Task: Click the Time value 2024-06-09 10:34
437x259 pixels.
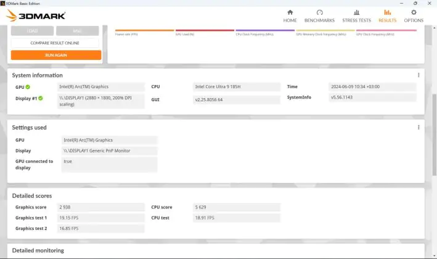Action: [x=372, y=87]
